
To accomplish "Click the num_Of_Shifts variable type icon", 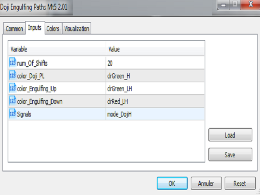I will coord(13,63).
